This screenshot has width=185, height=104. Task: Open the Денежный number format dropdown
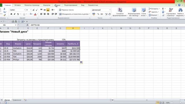click(x=110, y=10)
